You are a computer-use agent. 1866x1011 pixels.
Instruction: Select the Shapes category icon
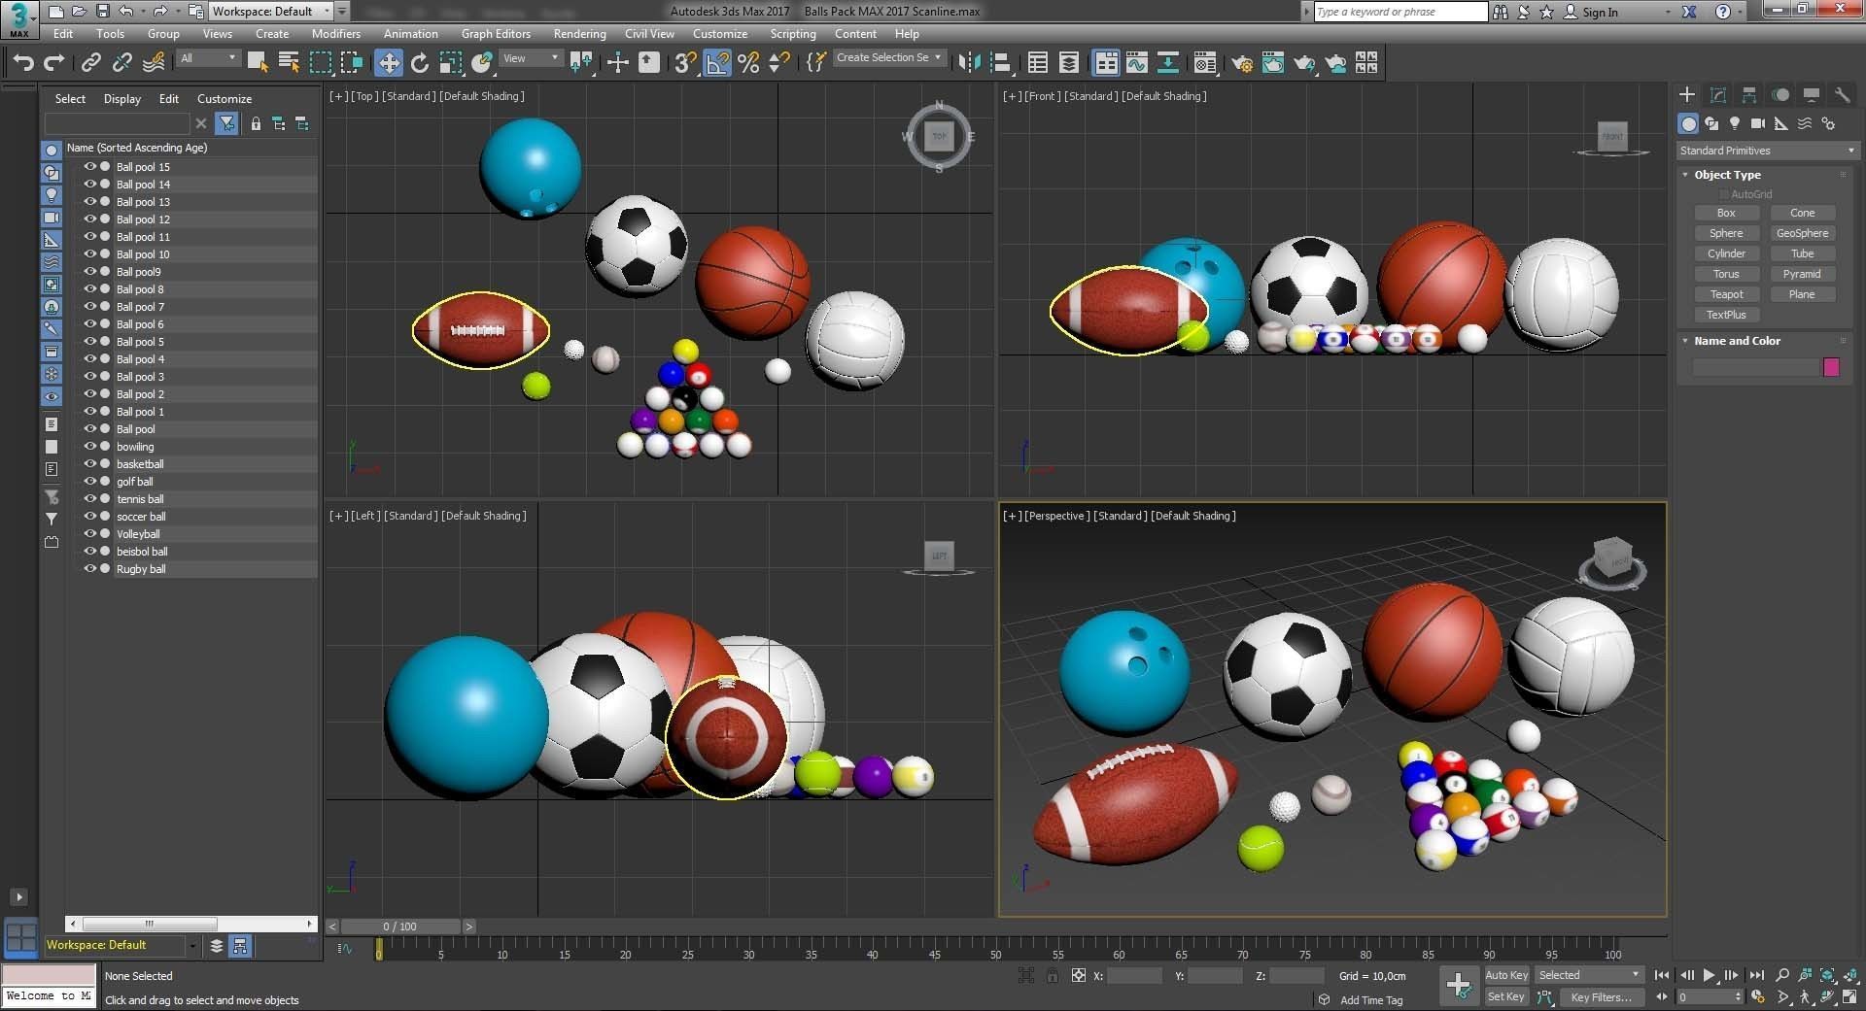pos(1711,123)
